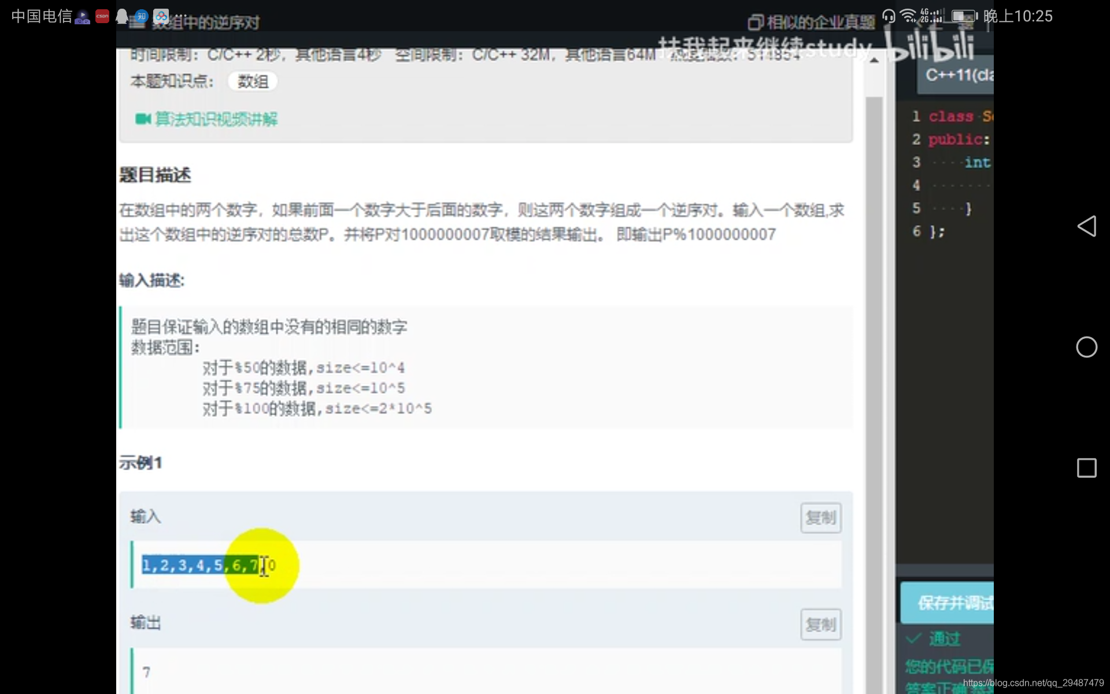
Task: Tap the Wi-Fi status icon
Action: (909, 16)
